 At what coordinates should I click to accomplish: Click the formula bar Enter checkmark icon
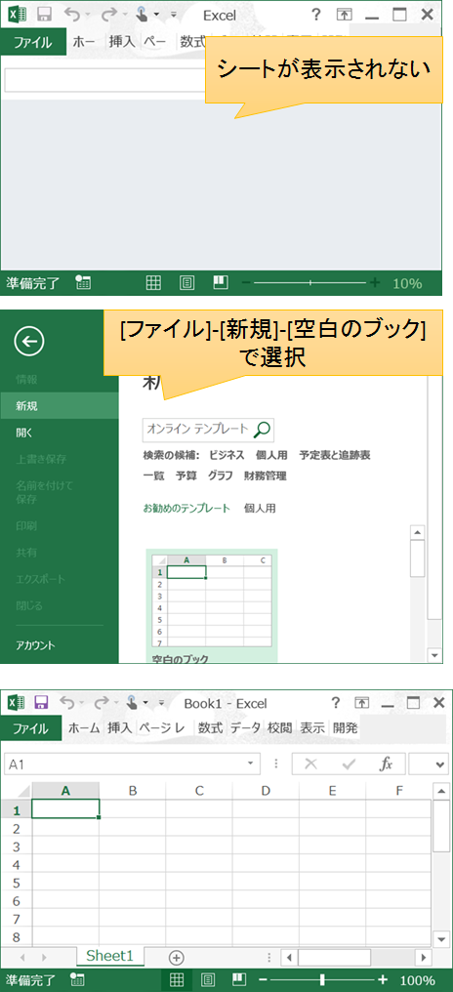click(348, 764)
